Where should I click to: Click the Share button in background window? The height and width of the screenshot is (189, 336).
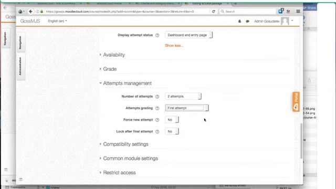click(310, 7)
